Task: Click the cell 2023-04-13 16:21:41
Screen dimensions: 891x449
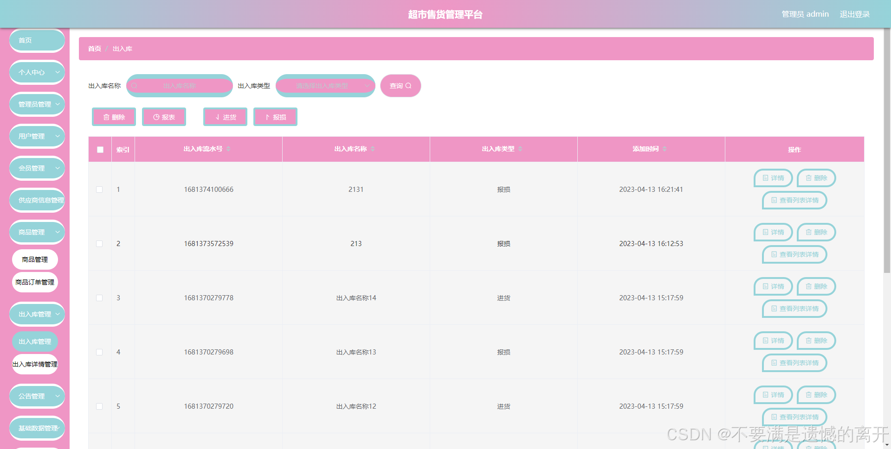Action: point(651,190)
